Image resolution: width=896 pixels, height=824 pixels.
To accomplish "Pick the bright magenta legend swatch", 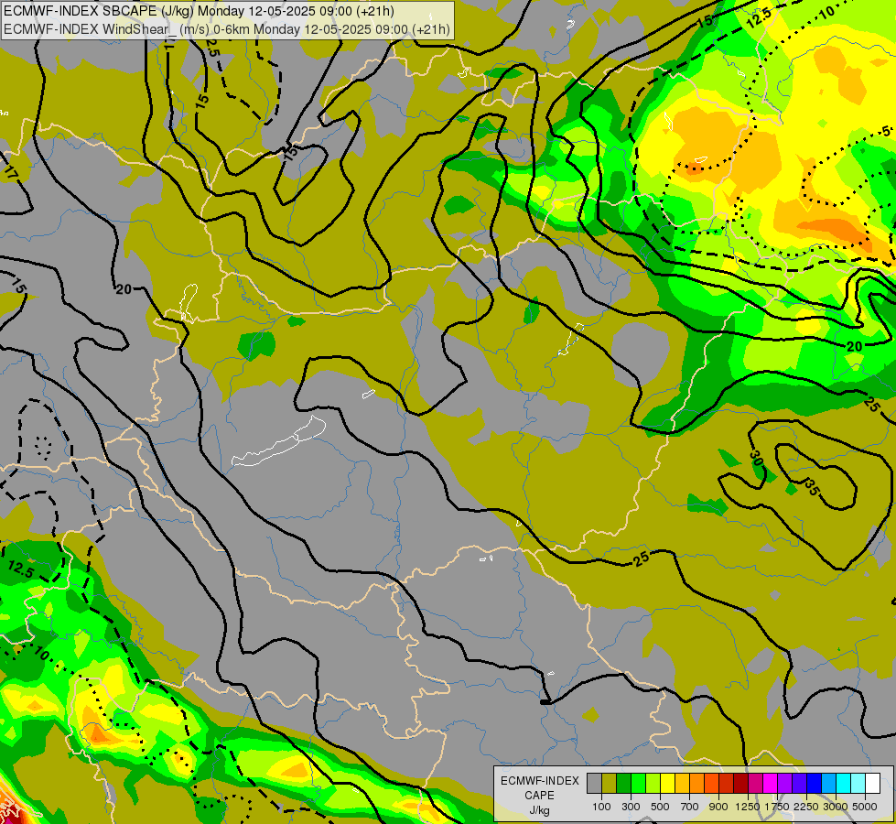I will click(x=771, y=784).
